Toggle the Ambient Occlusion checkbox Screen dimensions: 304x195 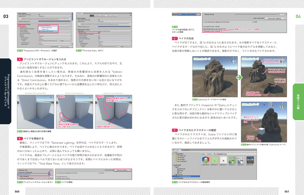(49, 174)
